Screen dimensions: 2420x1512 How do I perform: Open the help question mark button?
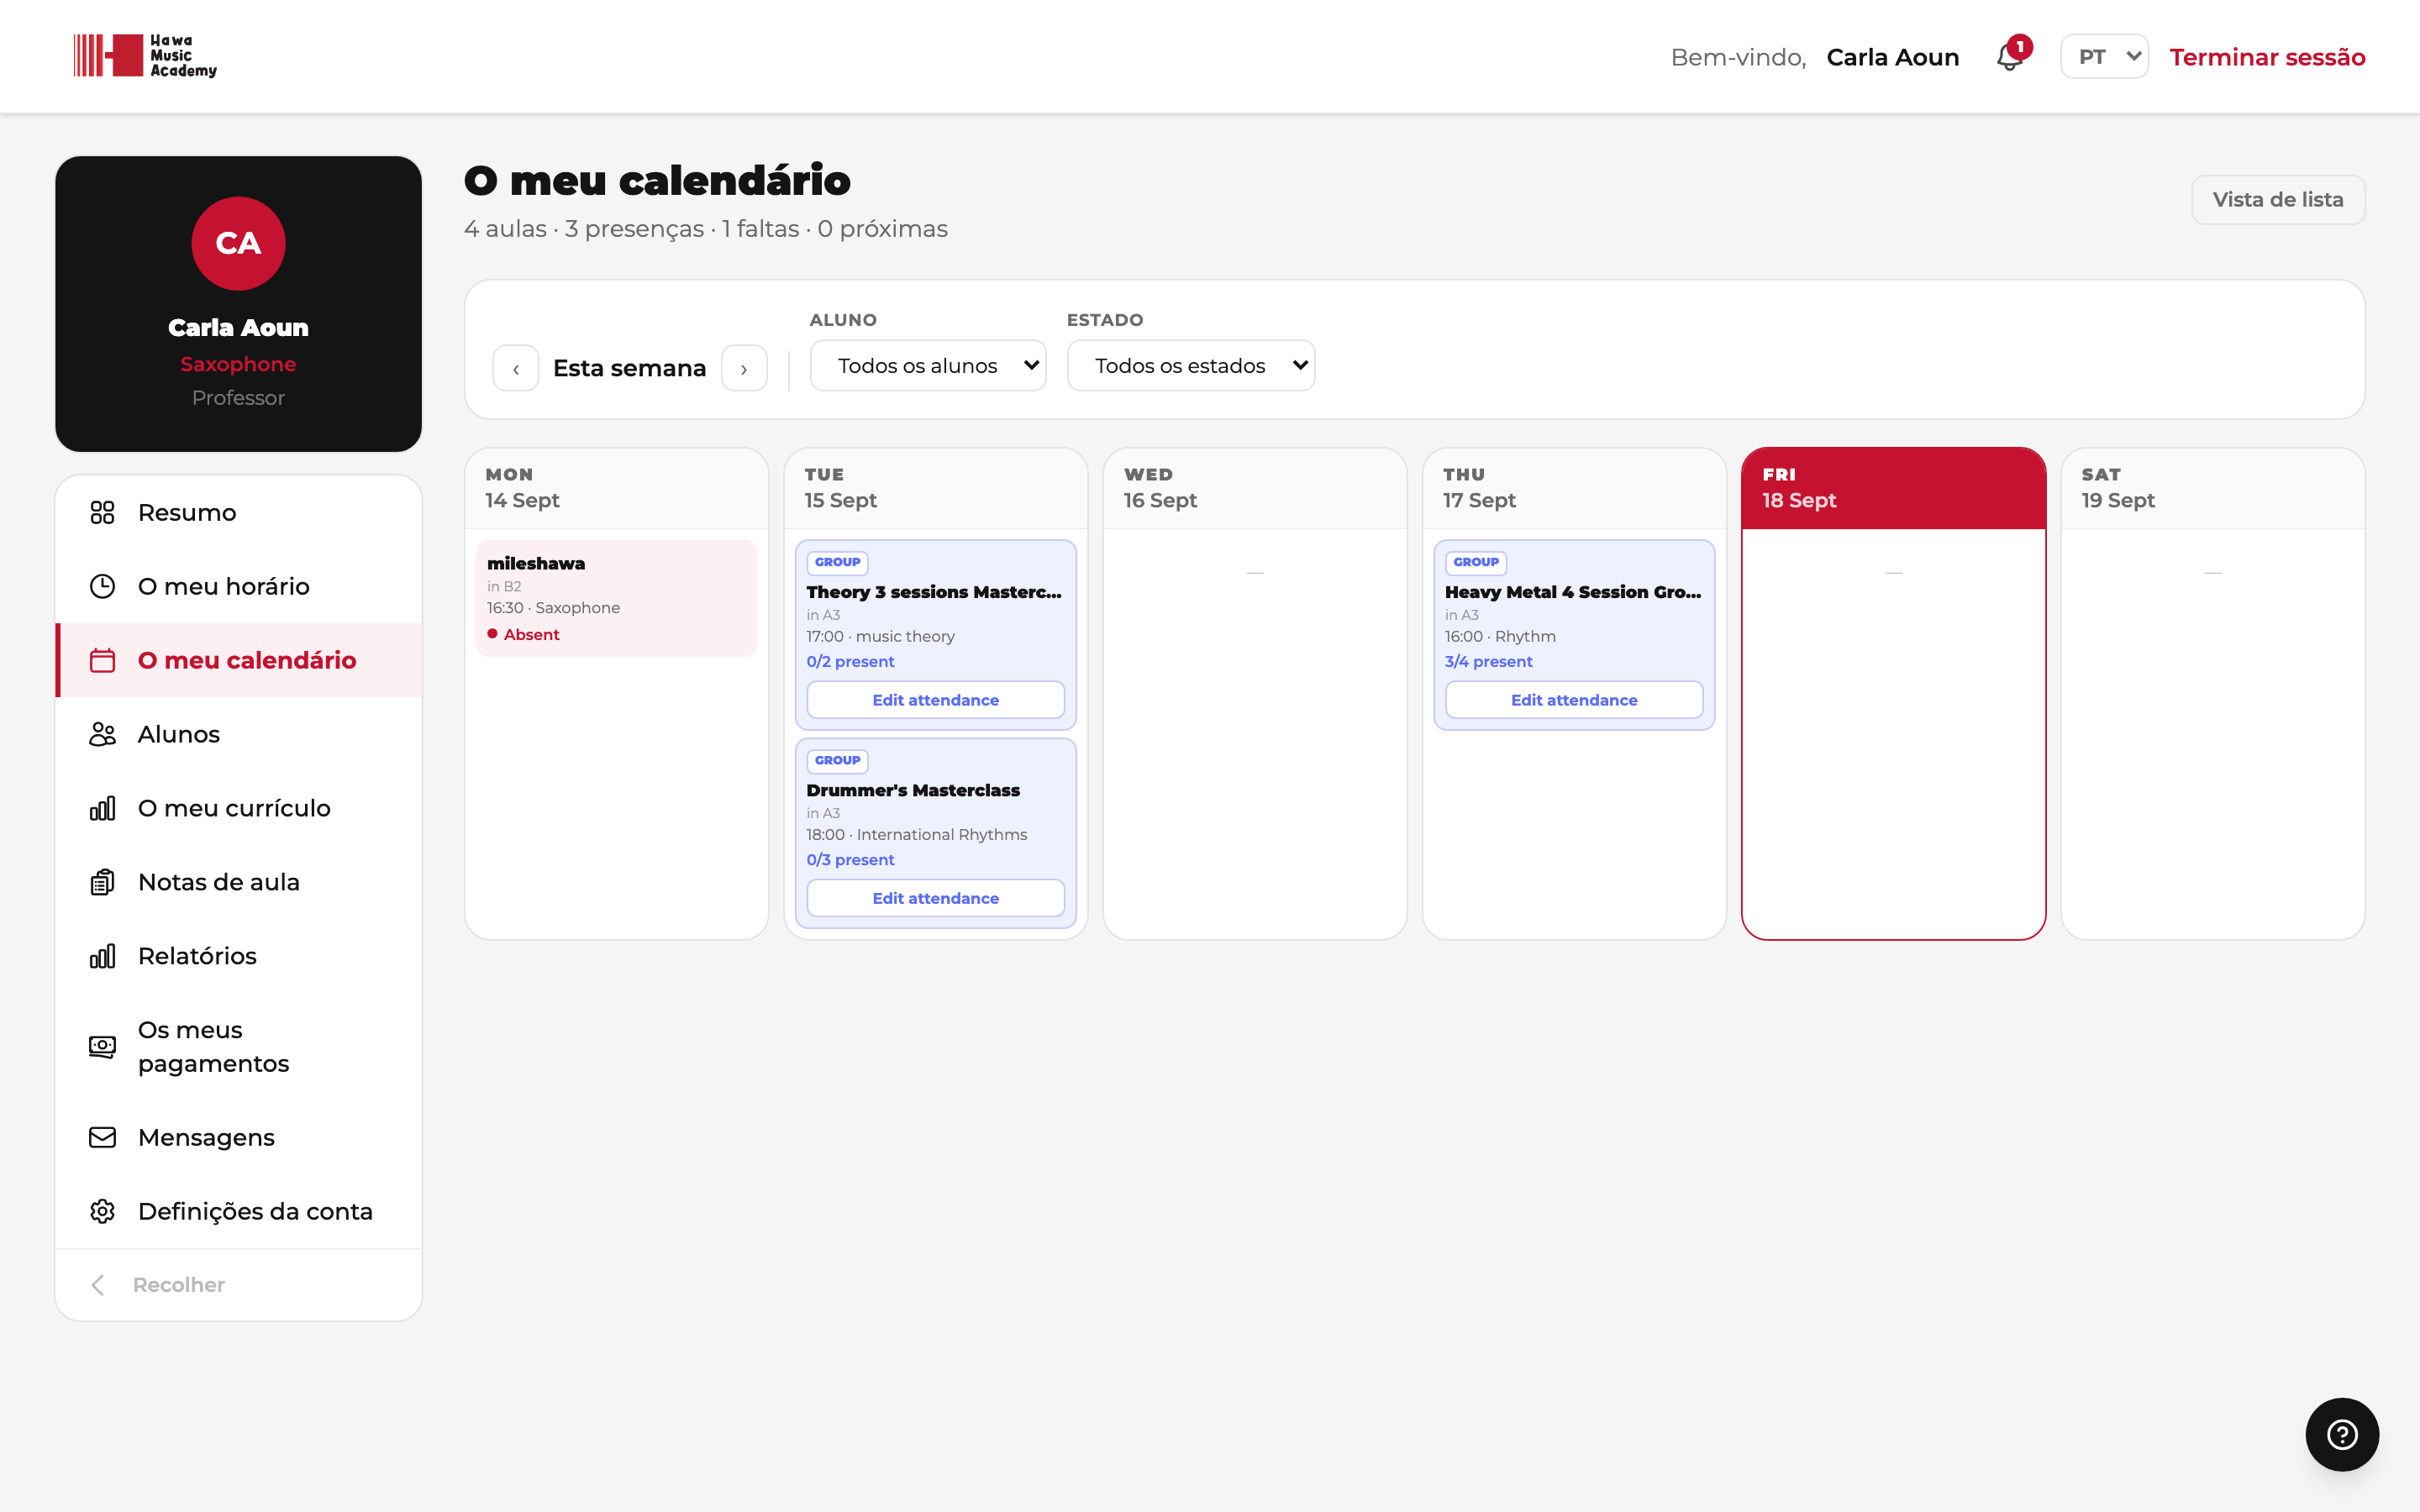2342,1434
